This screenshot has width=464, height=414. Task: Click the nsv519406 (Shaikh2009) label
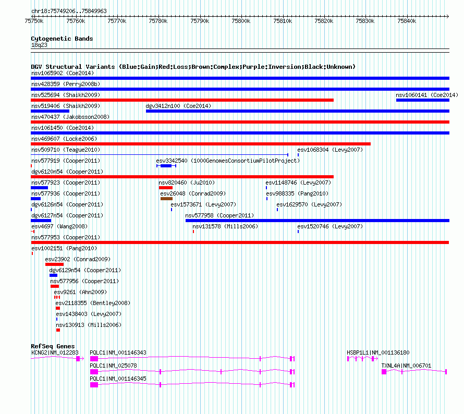(66, 106)
